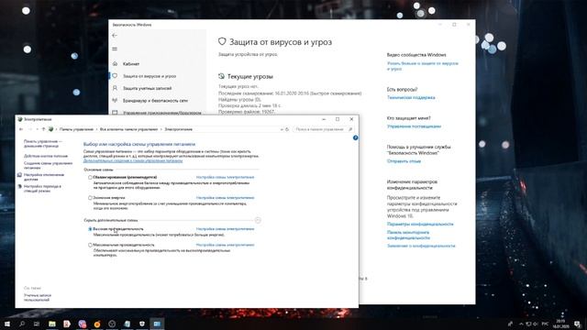Click back arrow in power options window

[21, 129]
